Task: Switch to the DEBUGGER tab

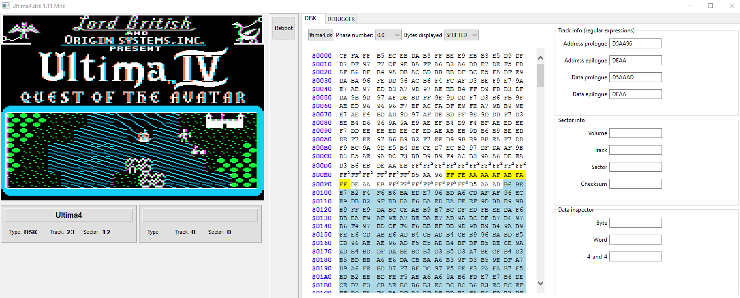Action: click(x=341, y=19)
